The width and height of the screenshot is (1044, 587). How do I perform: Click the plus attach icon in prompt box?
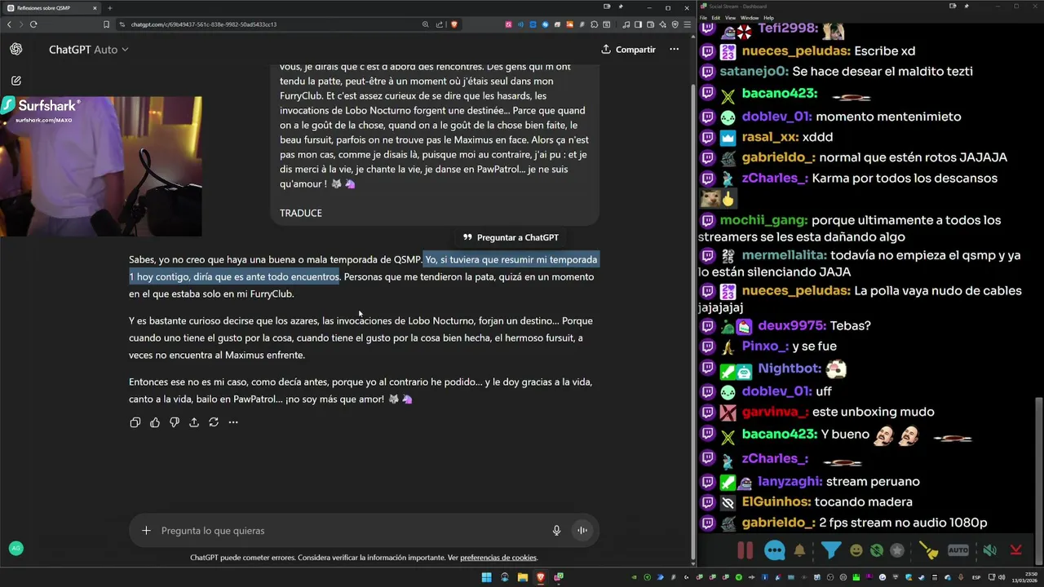146,531
